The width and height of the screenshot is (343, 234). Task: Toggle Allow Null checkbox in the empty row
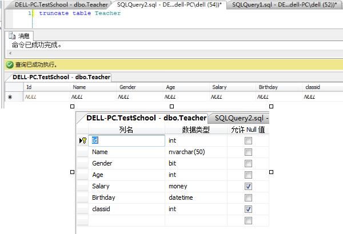pos(248,220)
